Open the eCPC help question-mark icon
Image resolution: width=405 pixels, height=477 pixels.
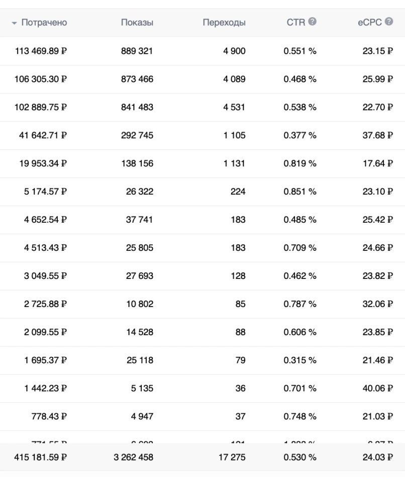point(389,22)
